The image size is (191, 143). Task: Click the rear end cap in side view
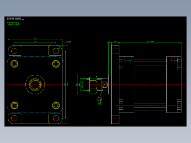174,85
